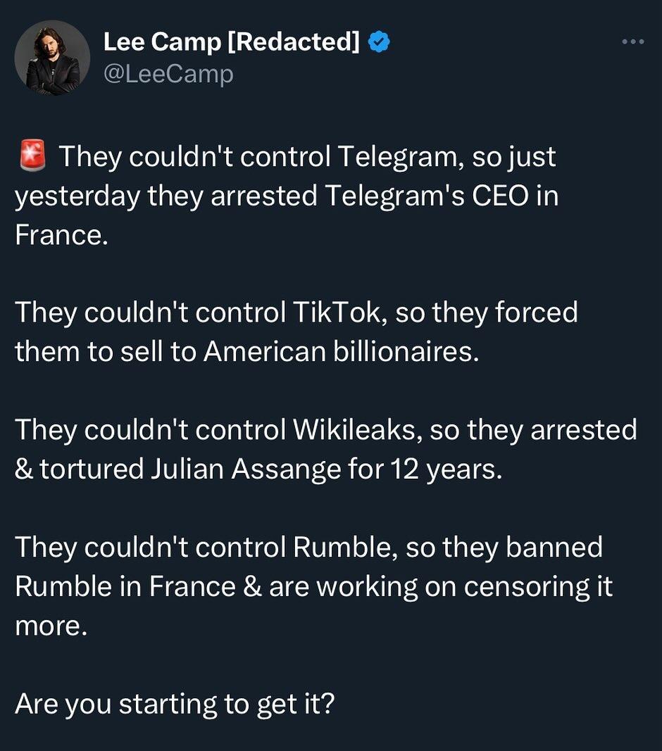Open Lee Camp's profile picture
This screenshot has width=662, height=751.
tap(52, 58)
